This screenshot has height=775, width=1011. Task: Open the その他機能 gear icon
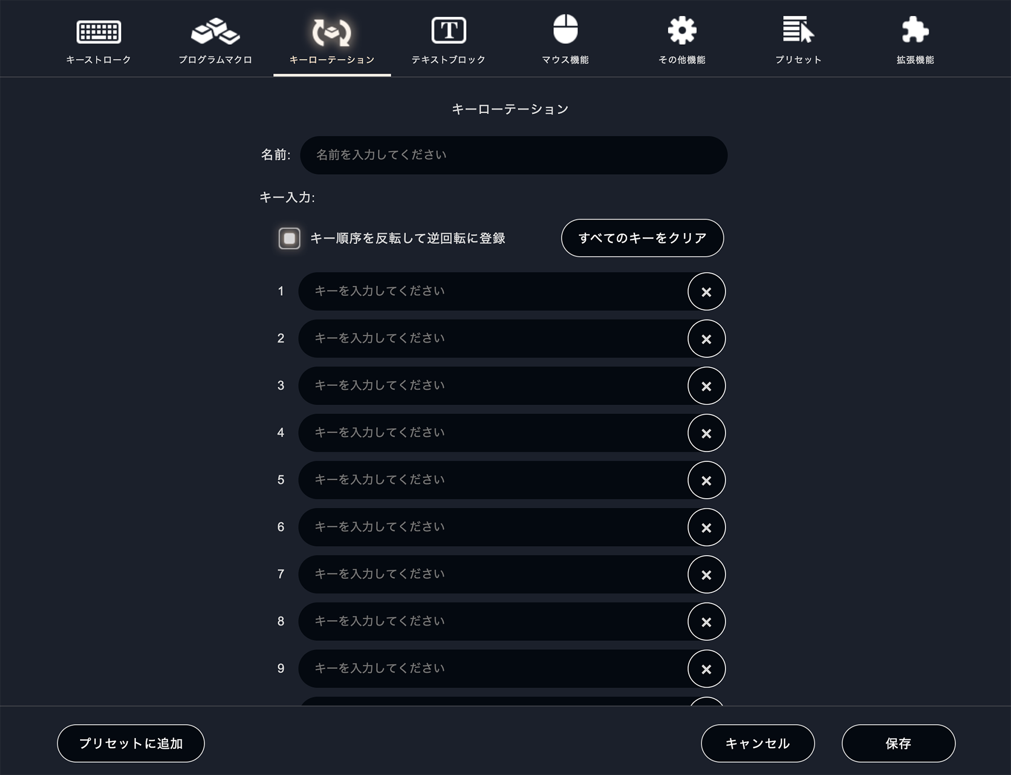click(682, 30)
